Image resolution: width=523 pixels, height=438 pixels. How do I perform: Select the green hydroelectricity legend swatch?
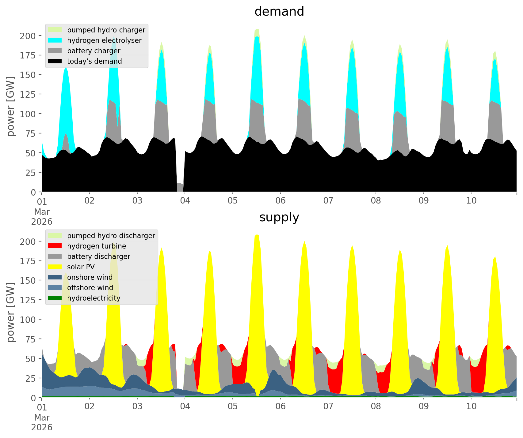click(x=55, y=298)
